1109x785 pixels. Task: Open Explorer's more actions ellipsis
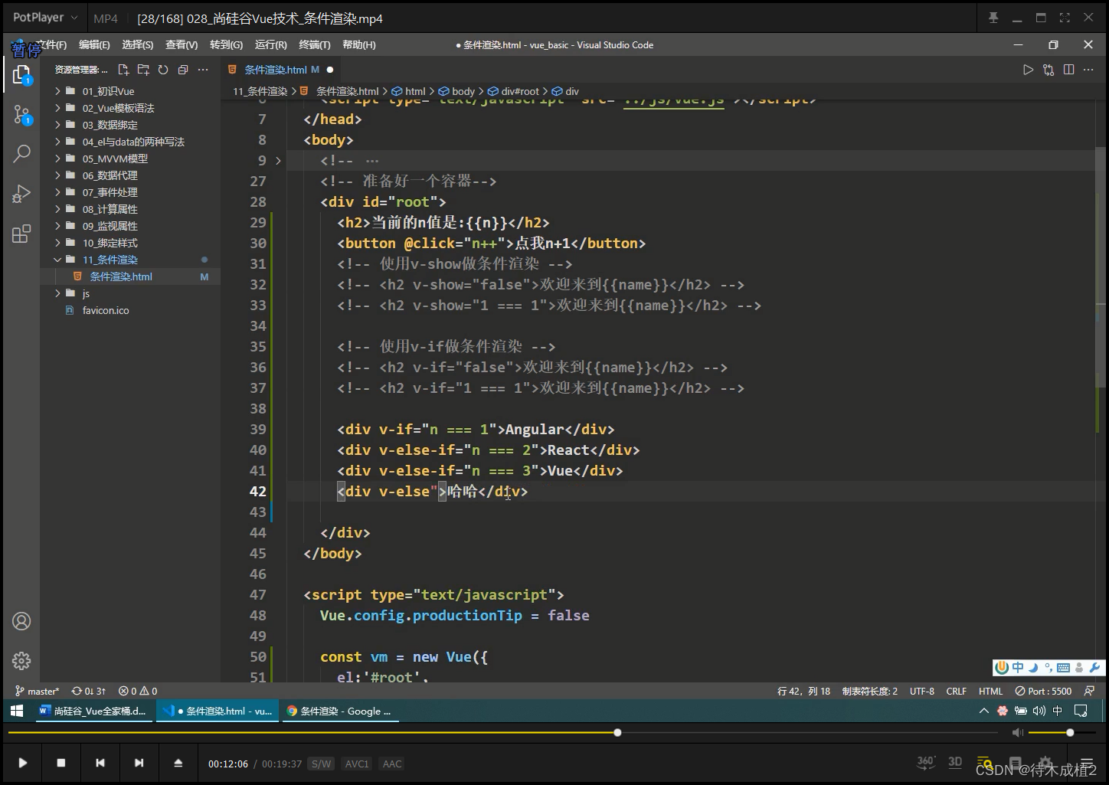click(x=203, y=70)
